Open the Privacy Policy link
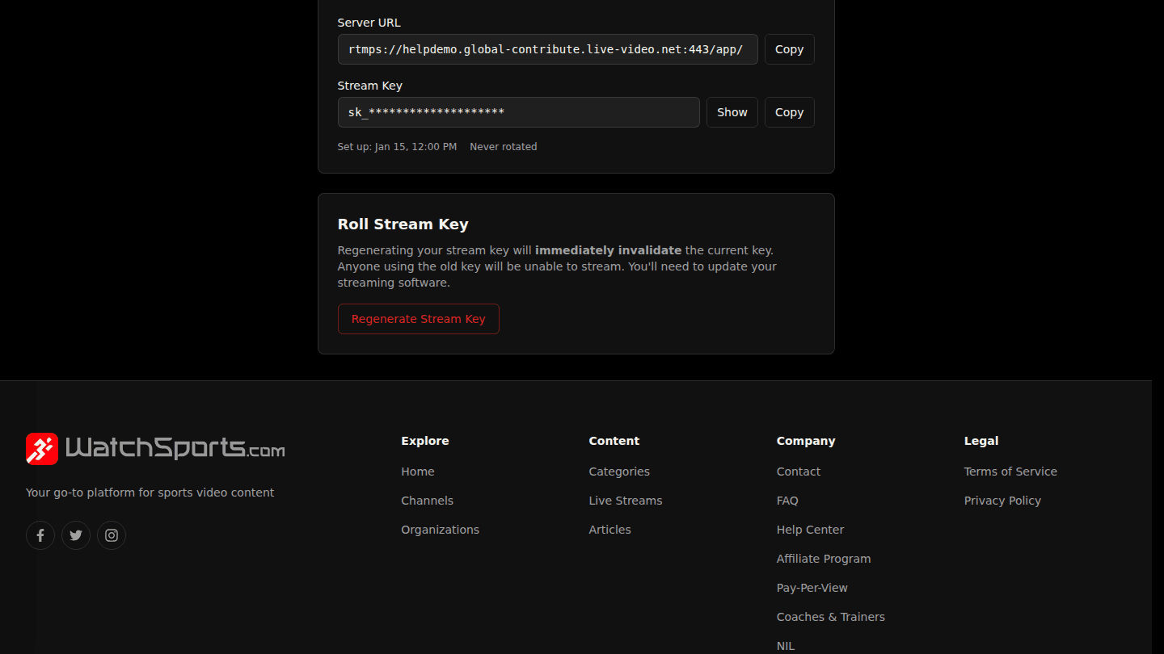The width and height of the screenshot is (1164, 654). (1002, 501)
